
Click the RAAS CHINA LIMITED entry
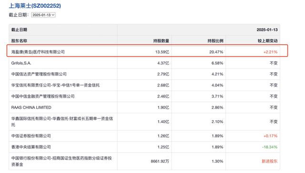[31, 107]
